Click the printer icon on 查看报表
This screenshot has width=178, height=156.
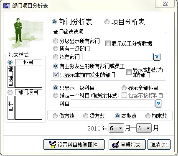coord(116,145)
